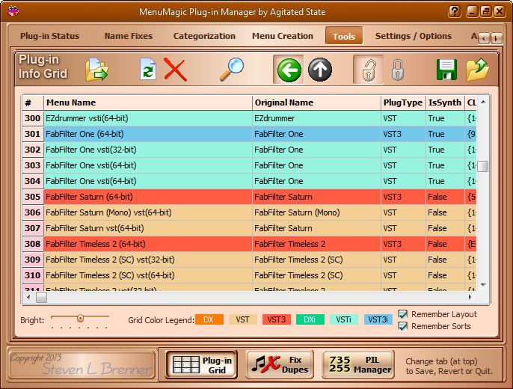Viewport: 513px width, 389px height.
Task: Click row header number 304
Action: [33, 181]
